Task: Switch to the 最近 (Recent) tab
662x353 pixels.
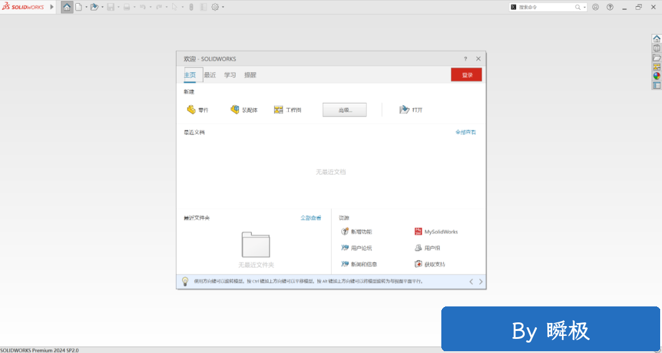Action: pos(210,75)
